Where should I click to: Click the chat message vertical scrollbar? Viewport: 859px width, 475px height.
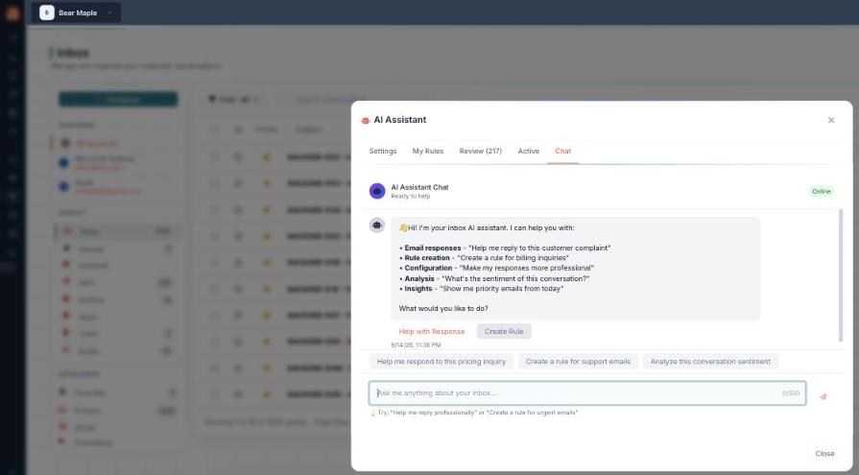(841, 275)
